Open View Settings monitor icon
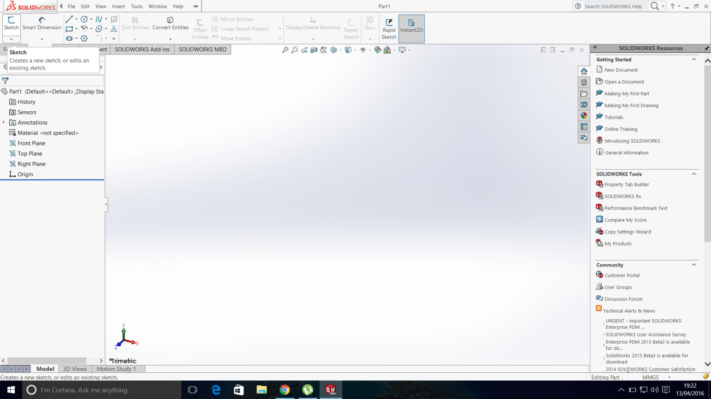 pos(402,50)
